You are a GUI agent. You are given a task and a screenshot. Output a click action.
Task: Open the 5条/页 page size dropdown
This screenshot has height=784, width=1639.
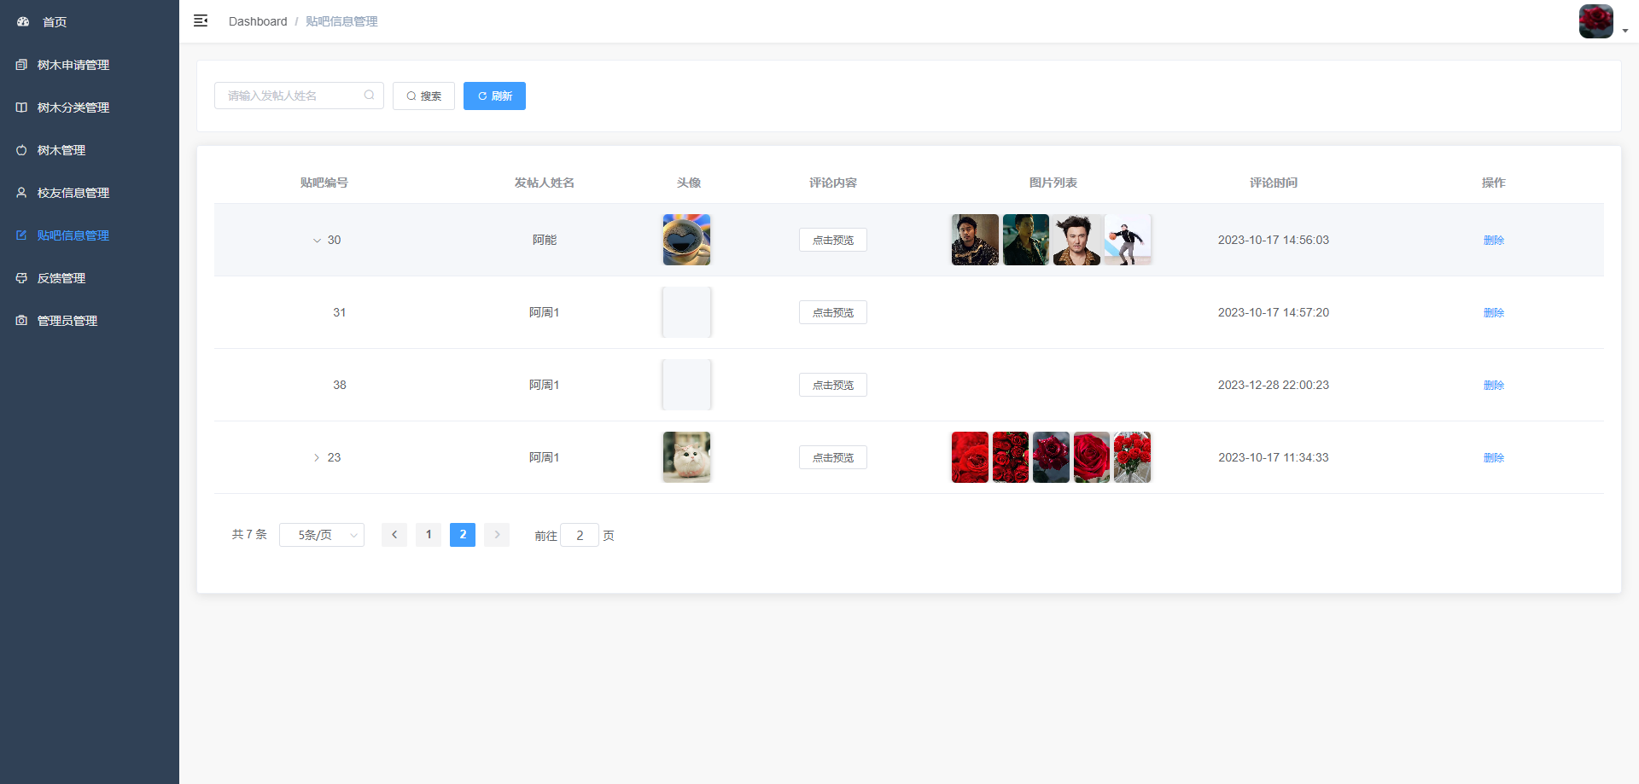[321, 535]
